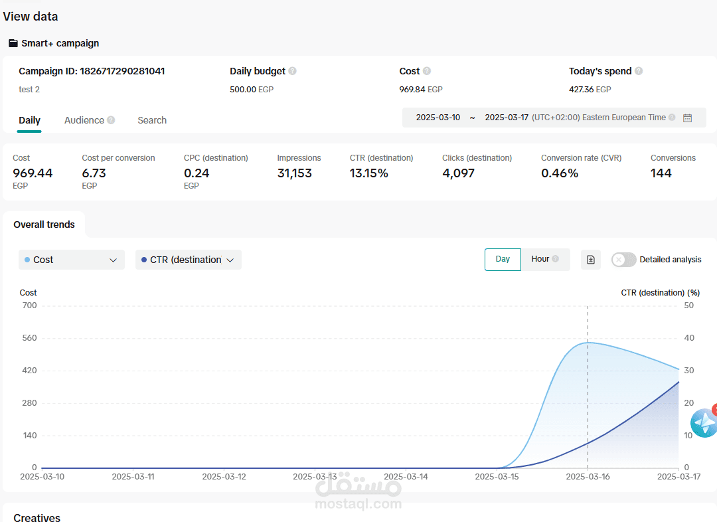Switch to the Audience tab
The height and width of the screenshot is (522, 717).
click(84, 120)
